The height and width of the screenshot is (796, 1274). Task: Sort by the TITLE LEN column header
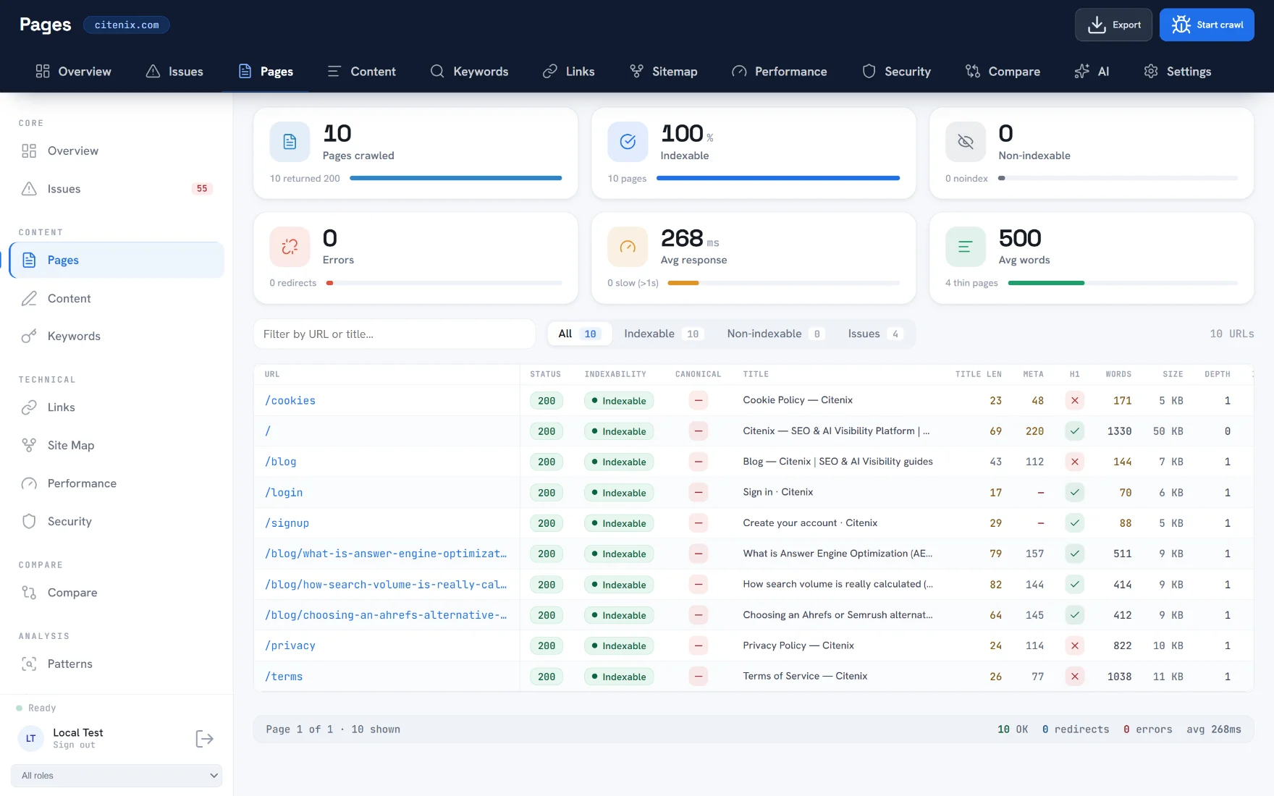(x=978, y=374)
